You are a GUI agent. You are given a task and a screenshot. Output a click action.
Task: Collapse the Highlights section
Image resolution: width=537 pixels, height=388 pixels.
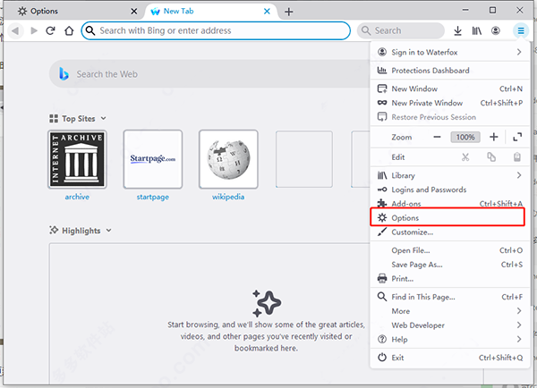pos(108,231)
